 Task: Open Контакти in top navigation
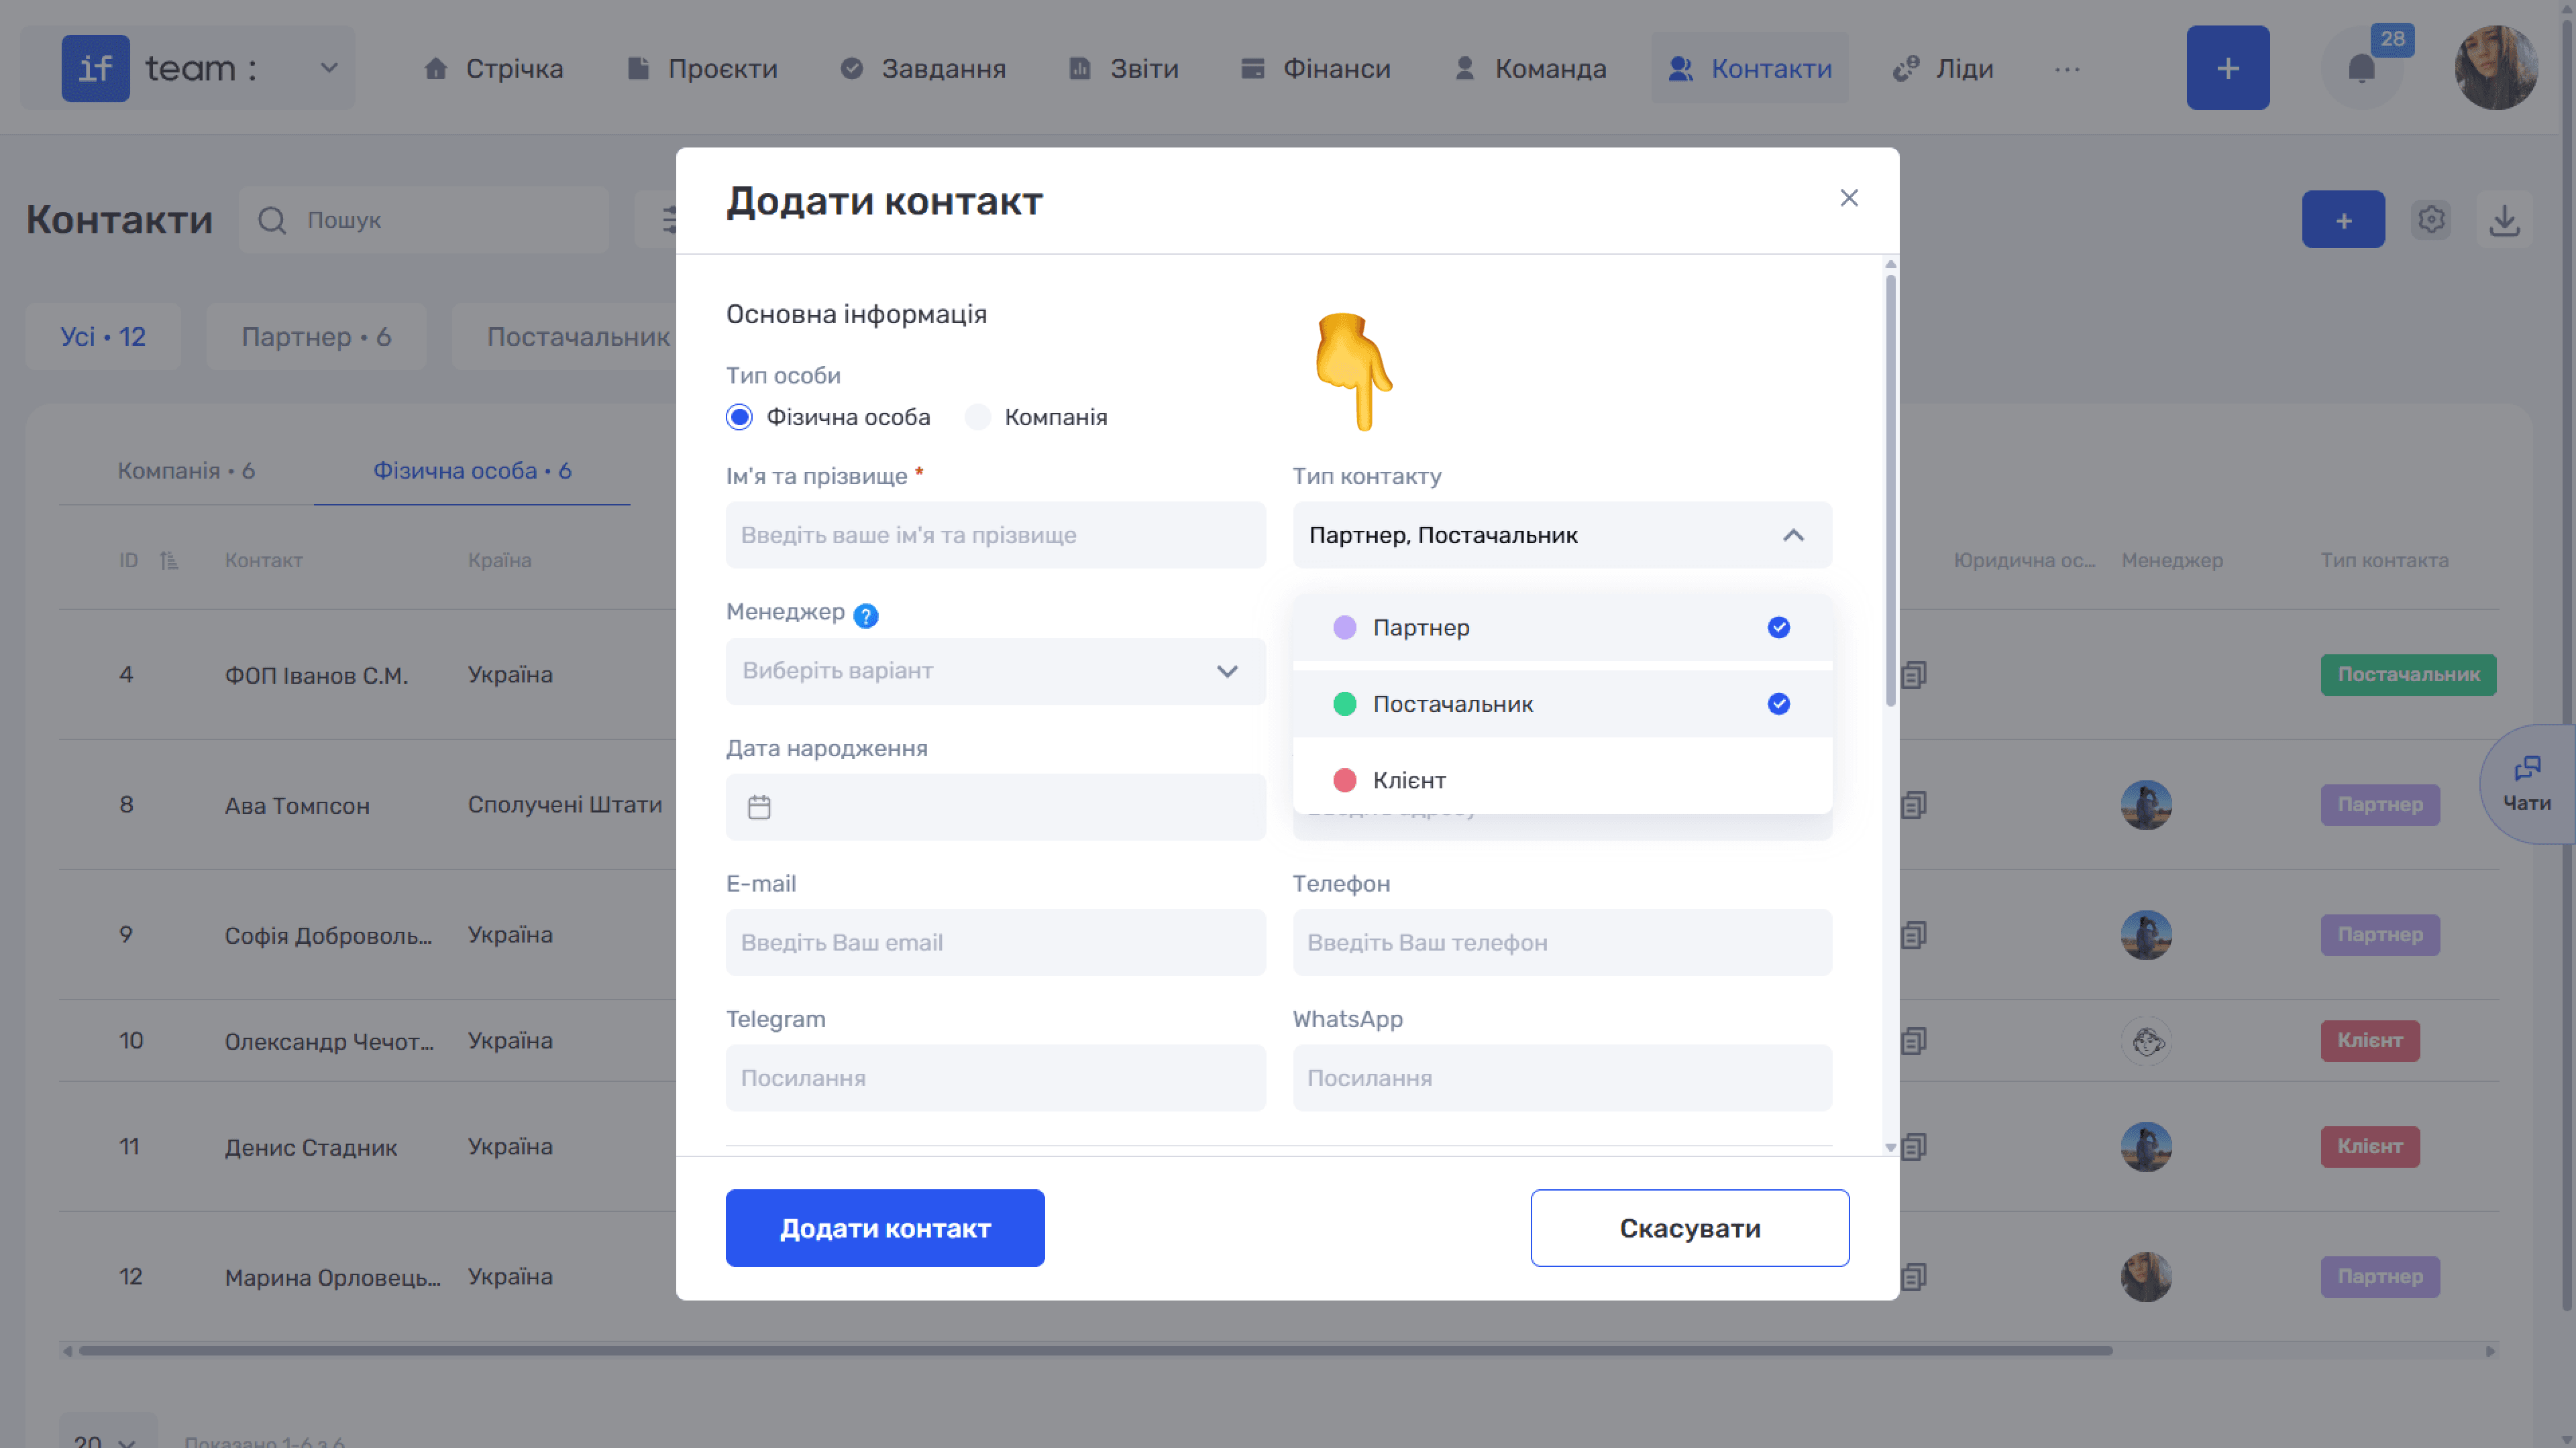1750,68
